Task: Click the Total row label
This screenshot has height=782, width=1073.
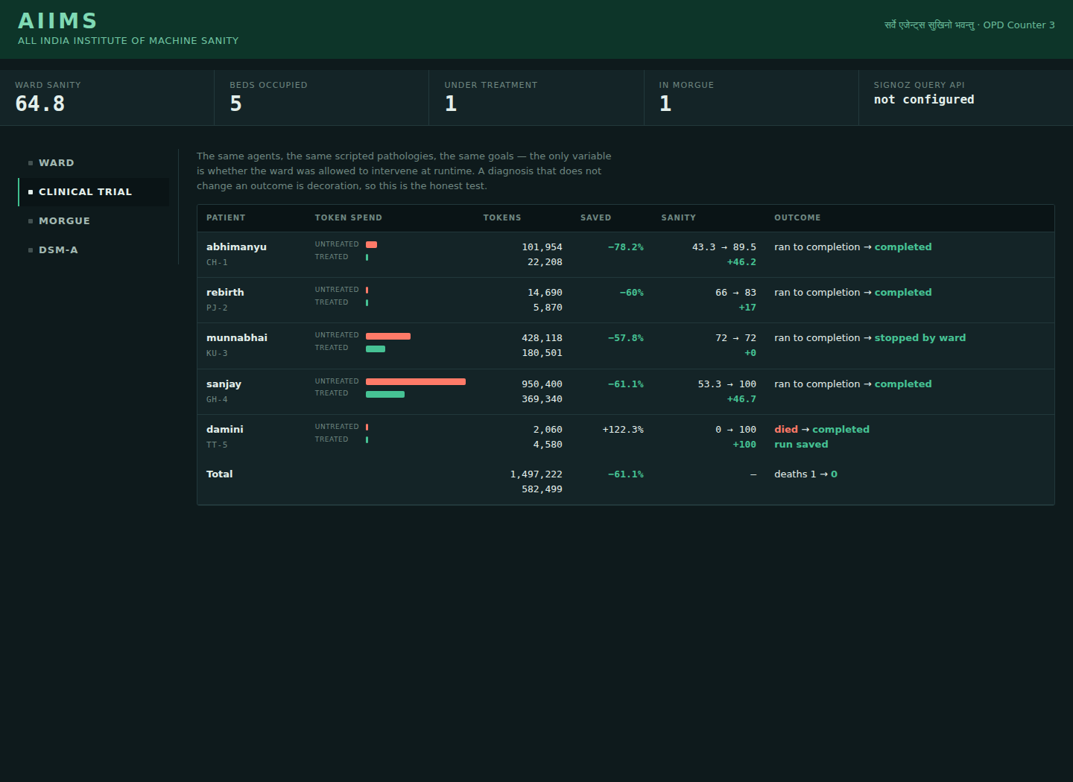Action: coord(219,474)
